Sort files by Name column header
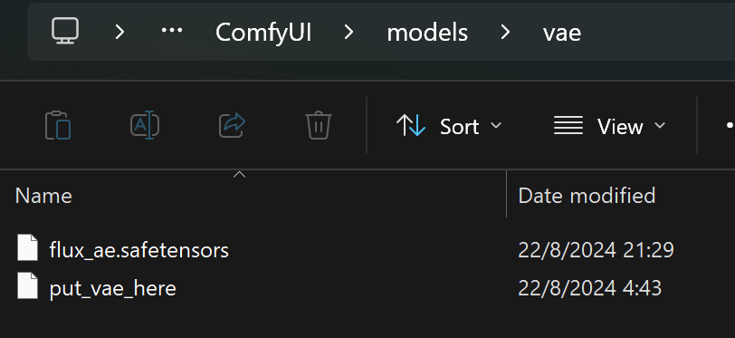This screenshot has height=338, width=735. point(43,196)
